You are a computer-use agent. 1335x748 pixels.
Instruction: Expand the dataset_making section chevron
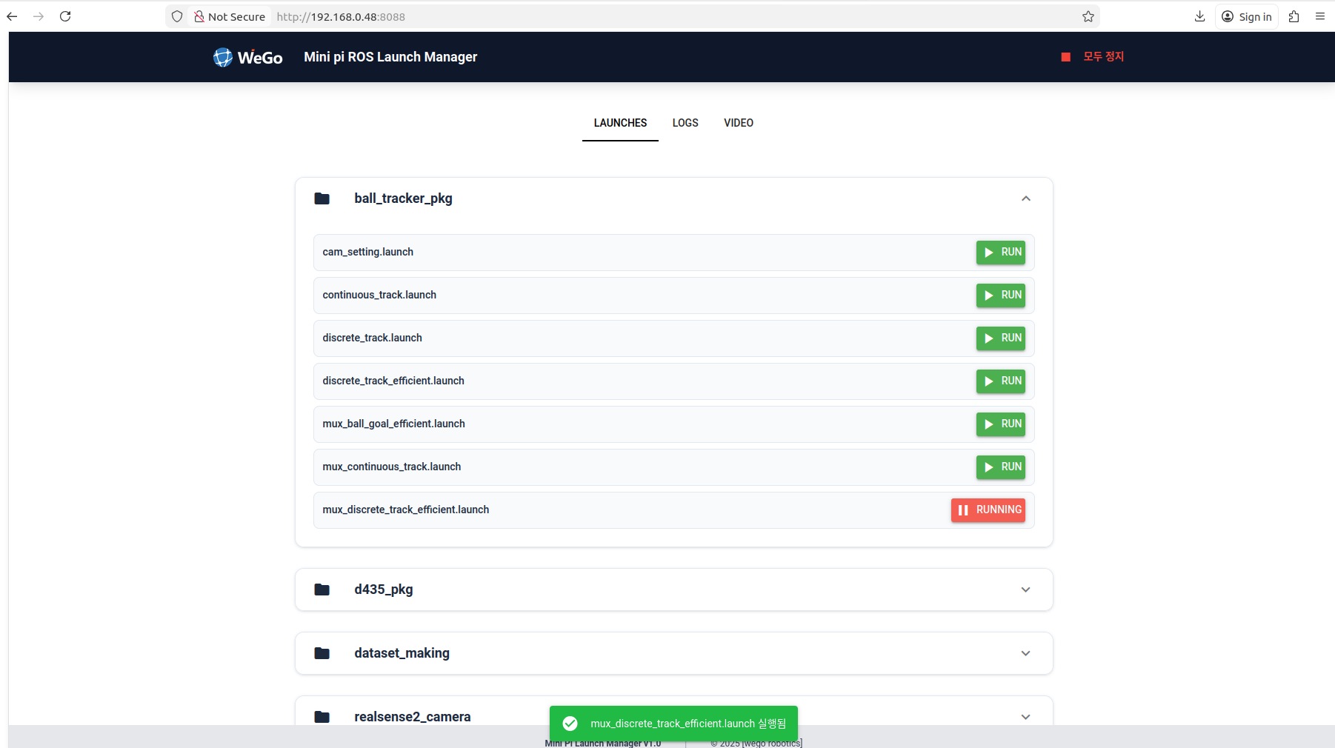[1025, 653]
